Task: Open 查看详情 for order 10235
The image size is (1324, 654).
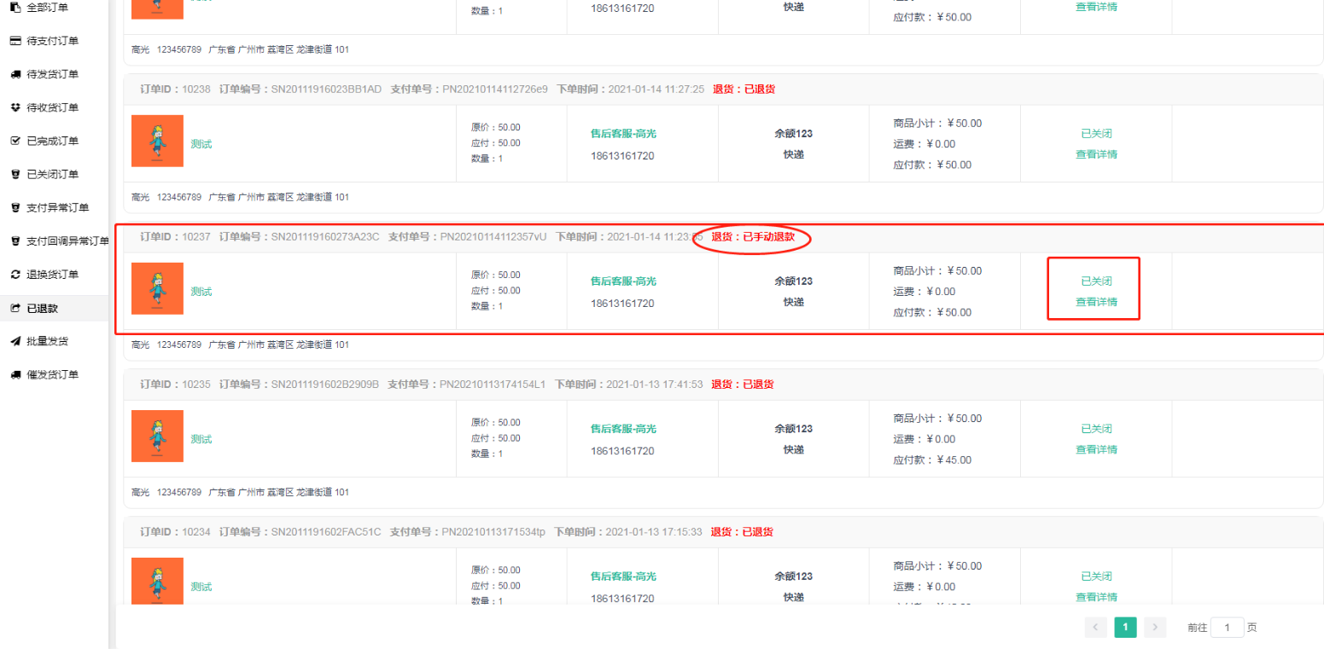Action: coord(1096,449)
